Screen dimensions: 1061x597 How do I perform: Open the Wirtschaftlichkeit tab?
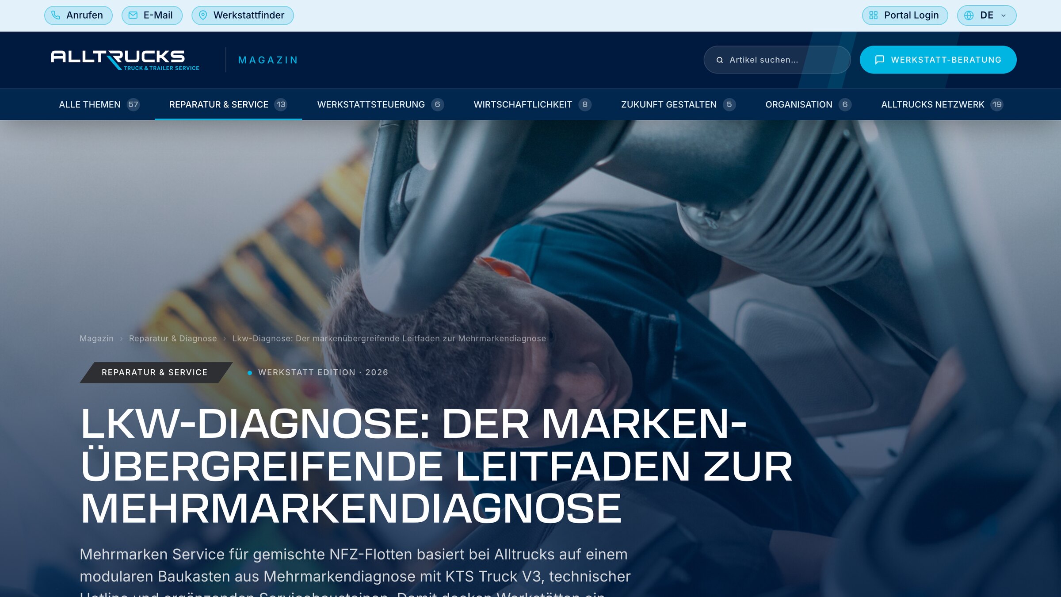[x=532, y=104]
